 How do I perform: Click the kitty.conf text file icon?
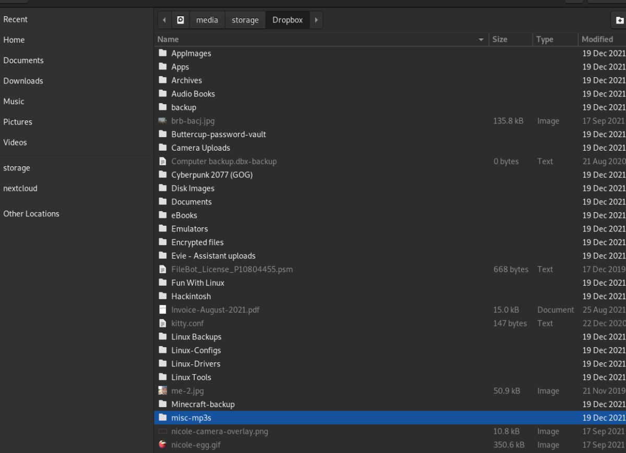162,323
